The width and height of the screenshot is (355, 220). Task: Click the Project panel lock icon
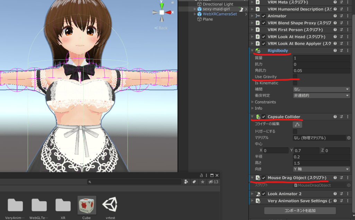201,175
